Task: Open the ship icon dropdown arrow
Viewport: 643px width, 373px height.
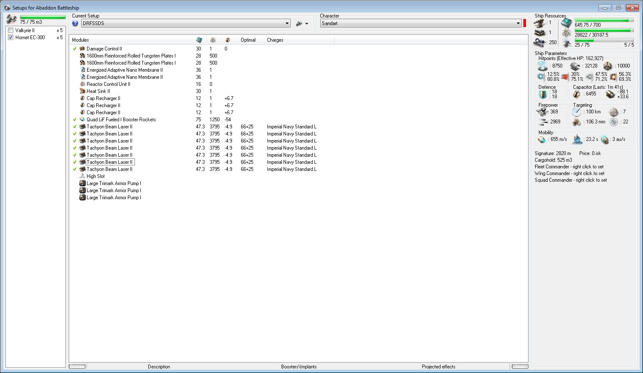Action: point(307,24)
